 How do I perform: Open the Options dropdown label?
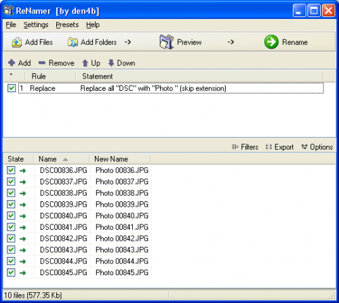pos(321,147)
